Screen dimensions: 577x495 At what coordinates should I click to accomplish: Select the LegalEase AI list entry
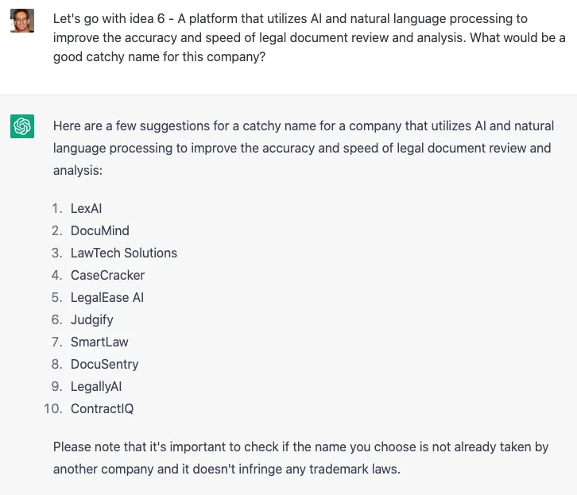tap(106, 297)
